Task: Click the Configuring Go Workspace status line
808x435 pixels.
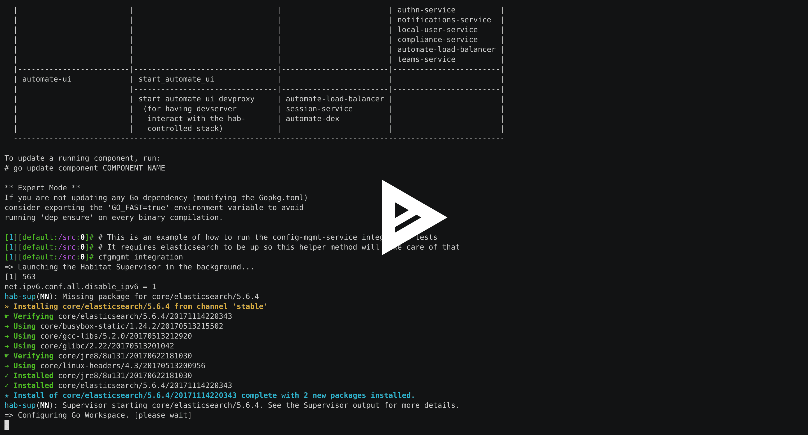Action: pyautogui.click(x=98, y=415)
